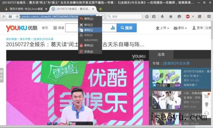Go to Youku 首页 link
213x128 pixels.
point(45,28)
